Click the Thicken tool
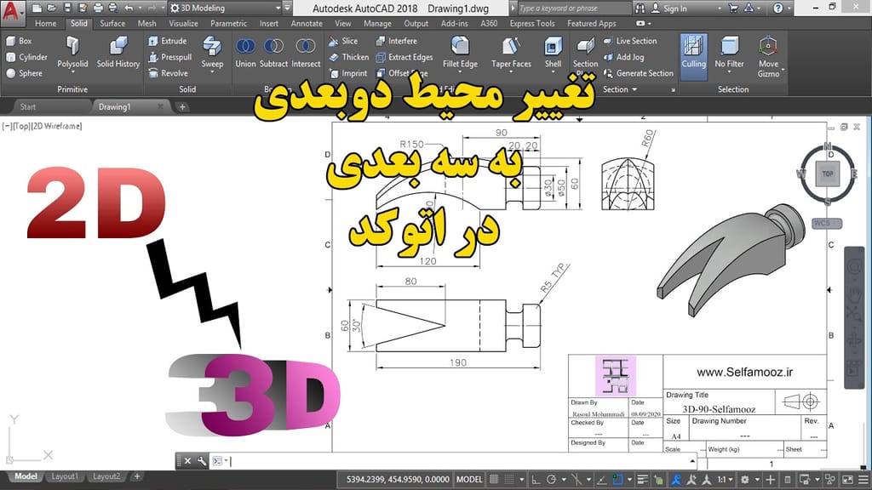Image resolution: width=872 pixels, height=490 pixels. point(348,57)
